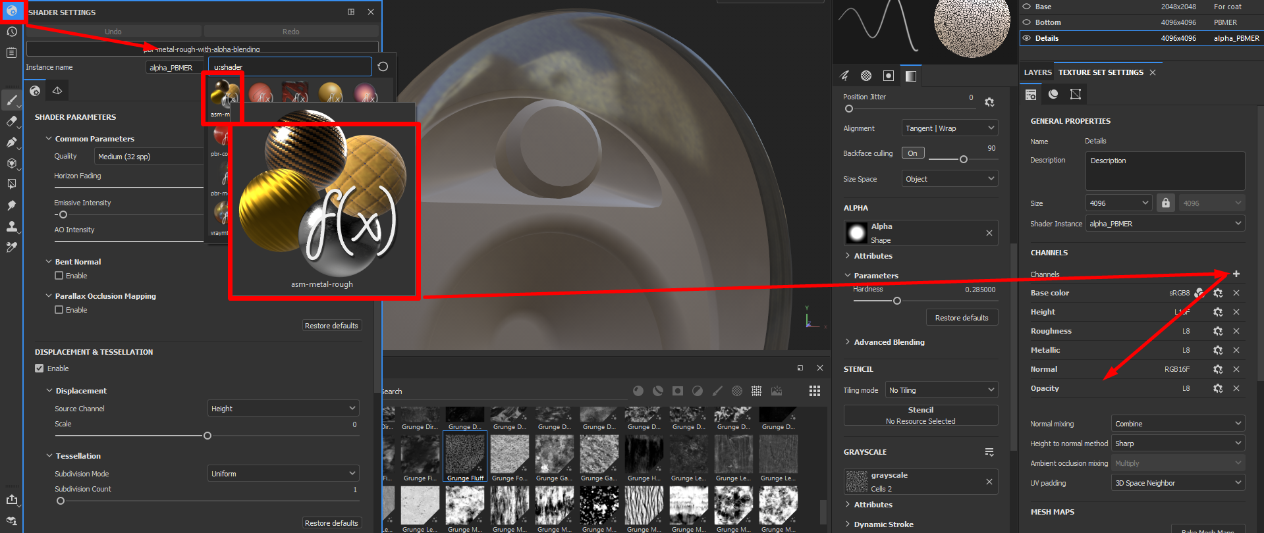
Task: Adjust the Hardness slider handle
Action: pos(897,301)
